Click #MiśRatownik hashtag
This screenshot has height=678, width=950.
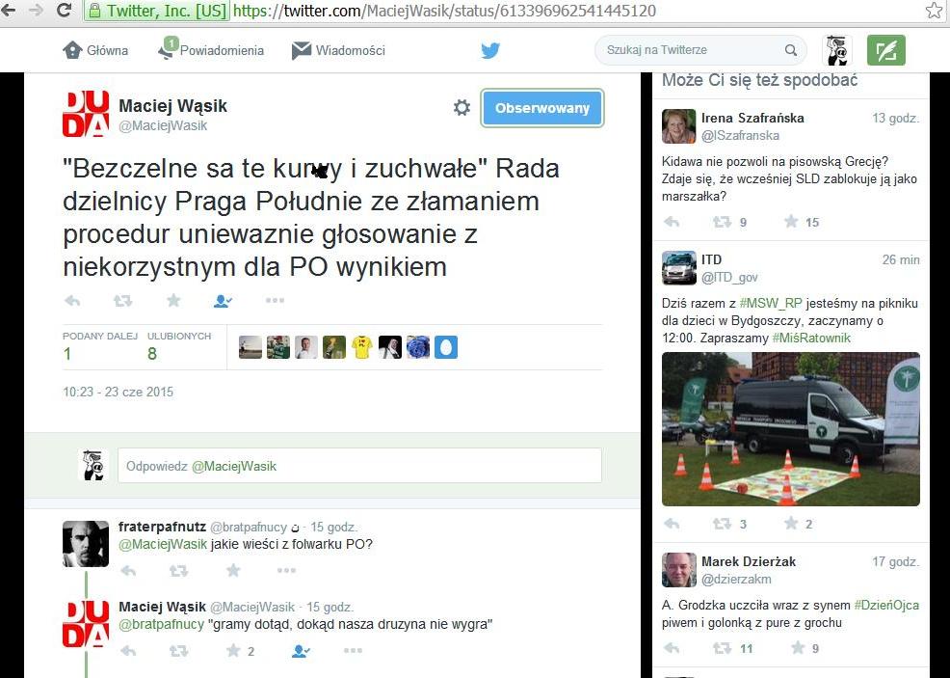811,338
